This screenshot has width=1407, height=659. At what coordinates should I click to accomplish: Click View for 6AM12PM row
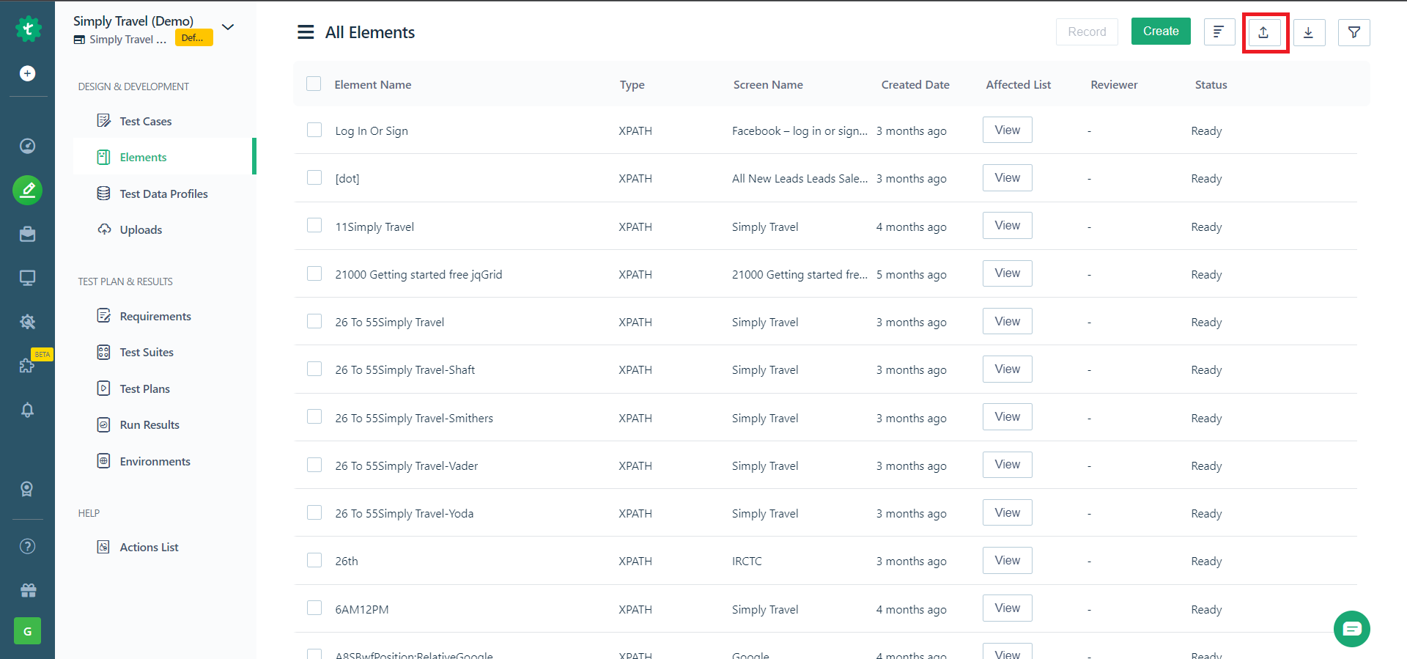point(1008,608)
